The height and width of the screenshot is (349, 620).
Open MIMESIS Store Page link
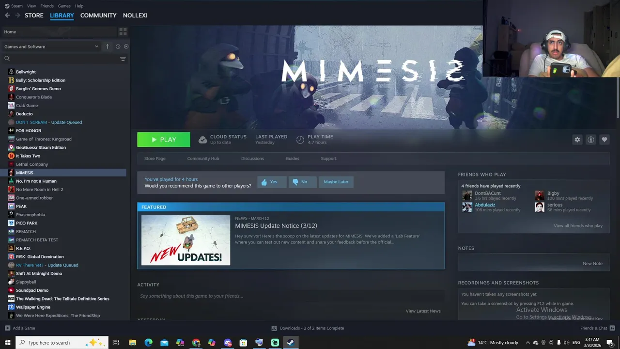(x=155, y=159)
